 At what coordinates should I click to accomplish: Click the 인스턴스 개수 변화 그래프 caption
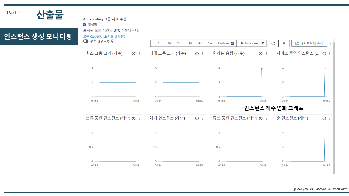[x=274, y=108]
